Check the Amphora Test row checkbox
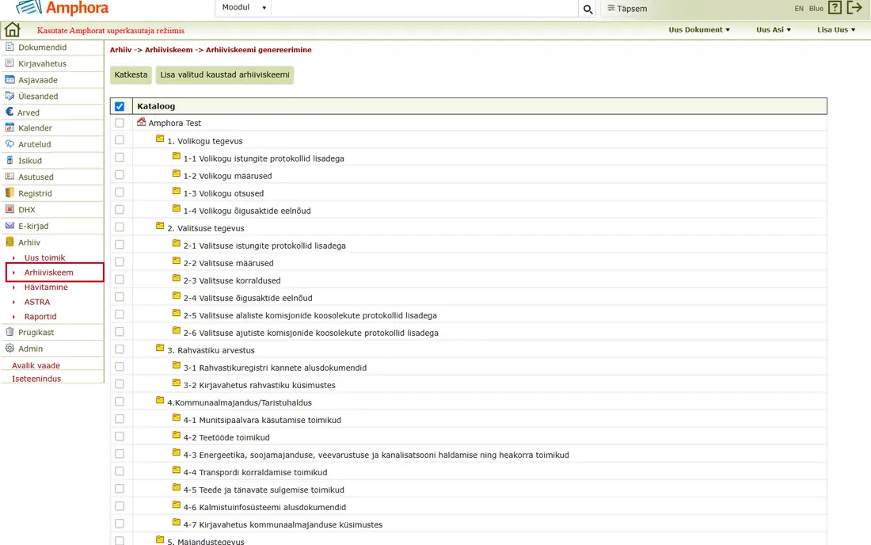The image size is (871, 545). coord(120,123)
